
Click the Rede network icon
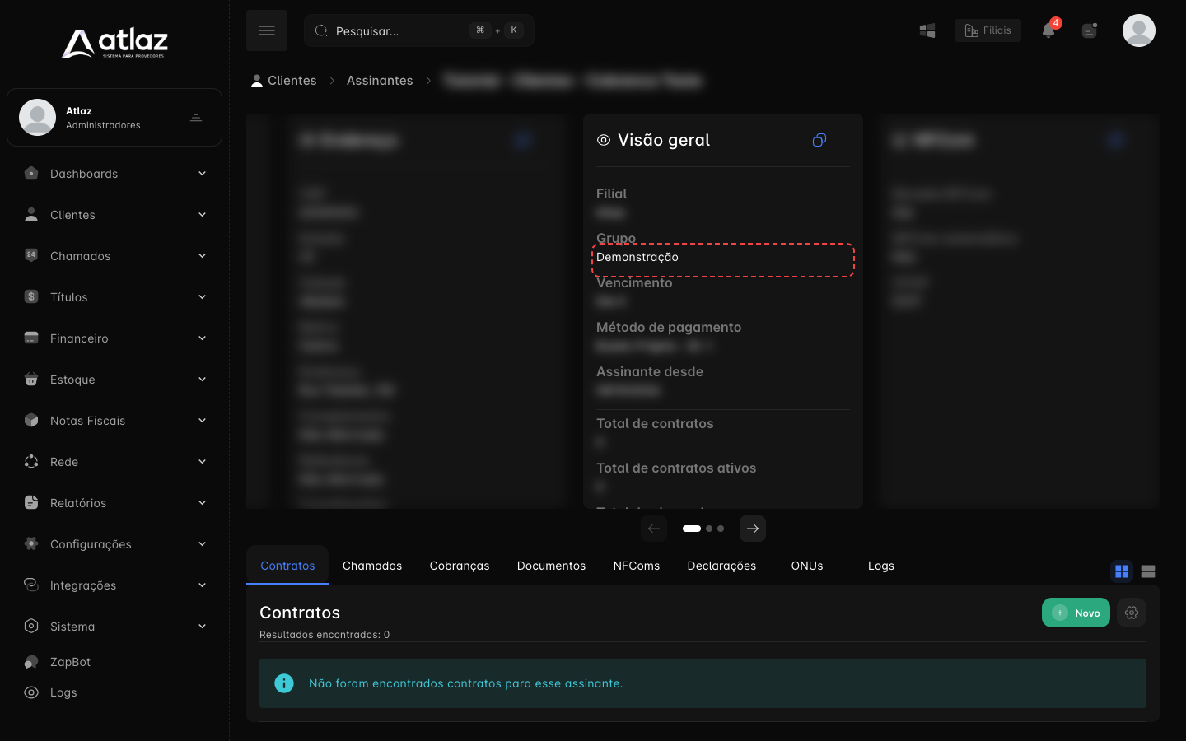pos(31,462)
